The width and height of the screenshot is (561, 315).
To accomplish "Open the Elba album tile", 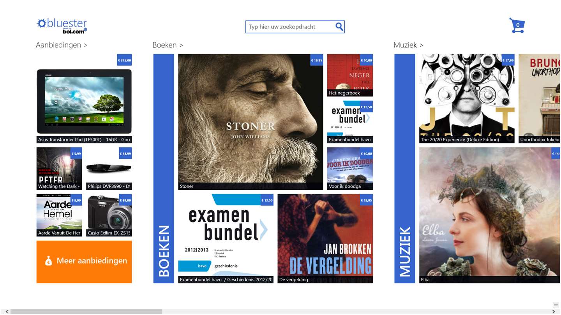I will click(490, 215).
